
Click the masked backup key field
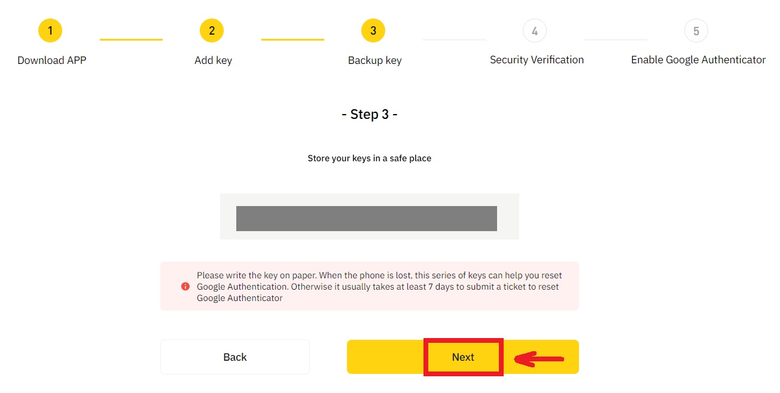(367, 218)
